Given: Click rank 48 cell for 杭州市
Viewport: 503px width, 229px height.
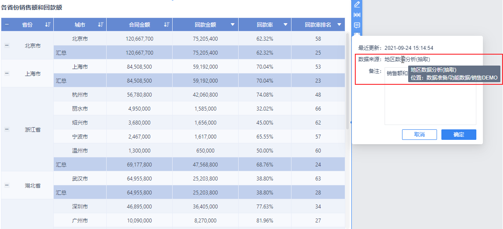Looking at the screenshot, I should click(x=318, y=94).
